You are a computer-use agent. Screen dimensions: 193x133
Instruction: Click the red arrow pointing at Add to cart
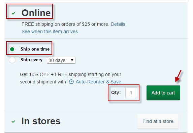[x=178, y=76]
